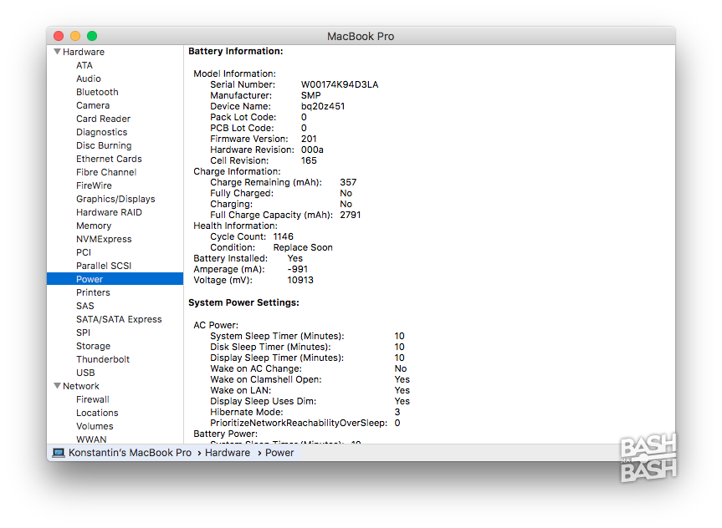Select SAS in the sidebar
The height and width of the screenshot is (528, 722).
pyautogui.click(x=84, y=306)
